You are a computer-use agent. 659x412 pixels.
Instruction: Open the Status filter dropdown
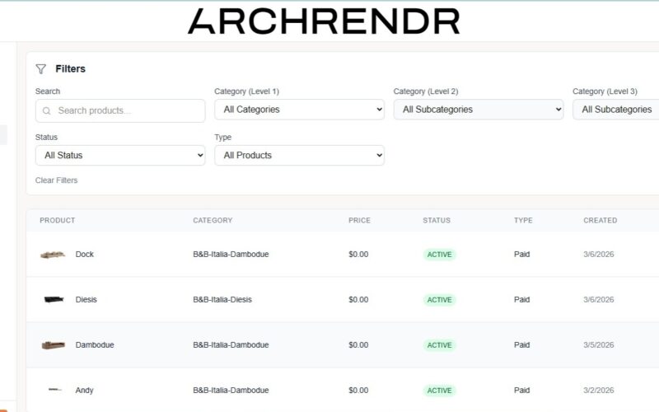tap(120, 156)
